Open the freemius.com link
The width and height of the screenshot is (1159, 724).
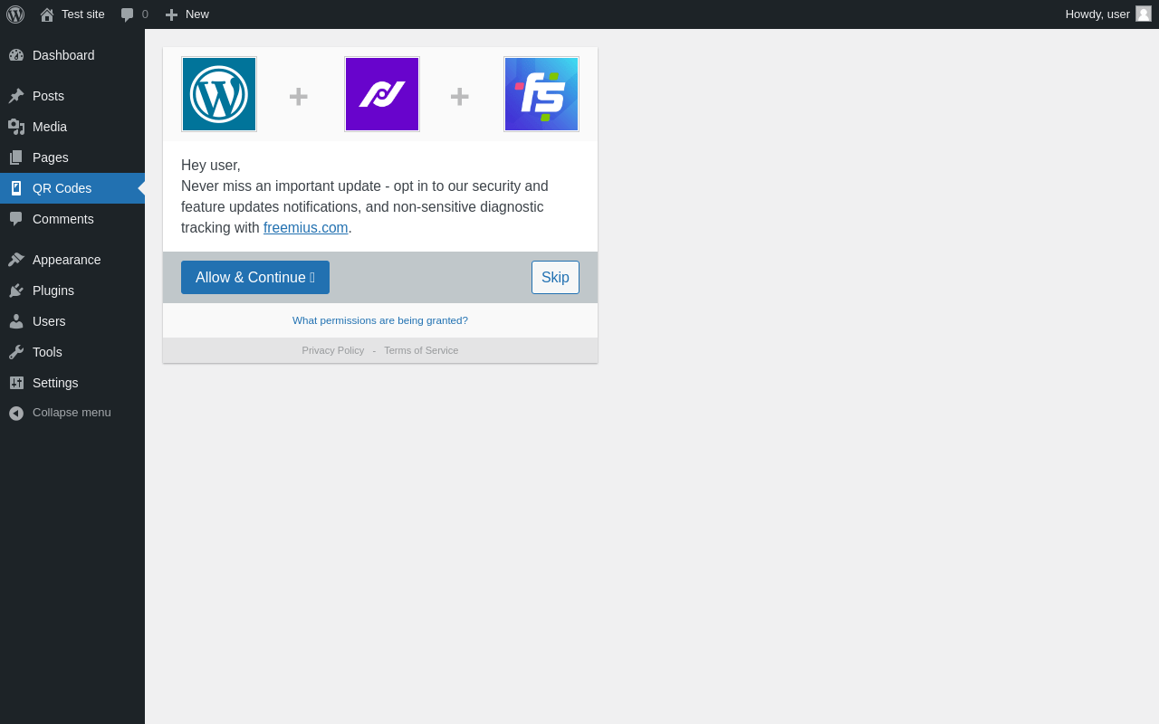pyautogui.click(x=306, y=228)
